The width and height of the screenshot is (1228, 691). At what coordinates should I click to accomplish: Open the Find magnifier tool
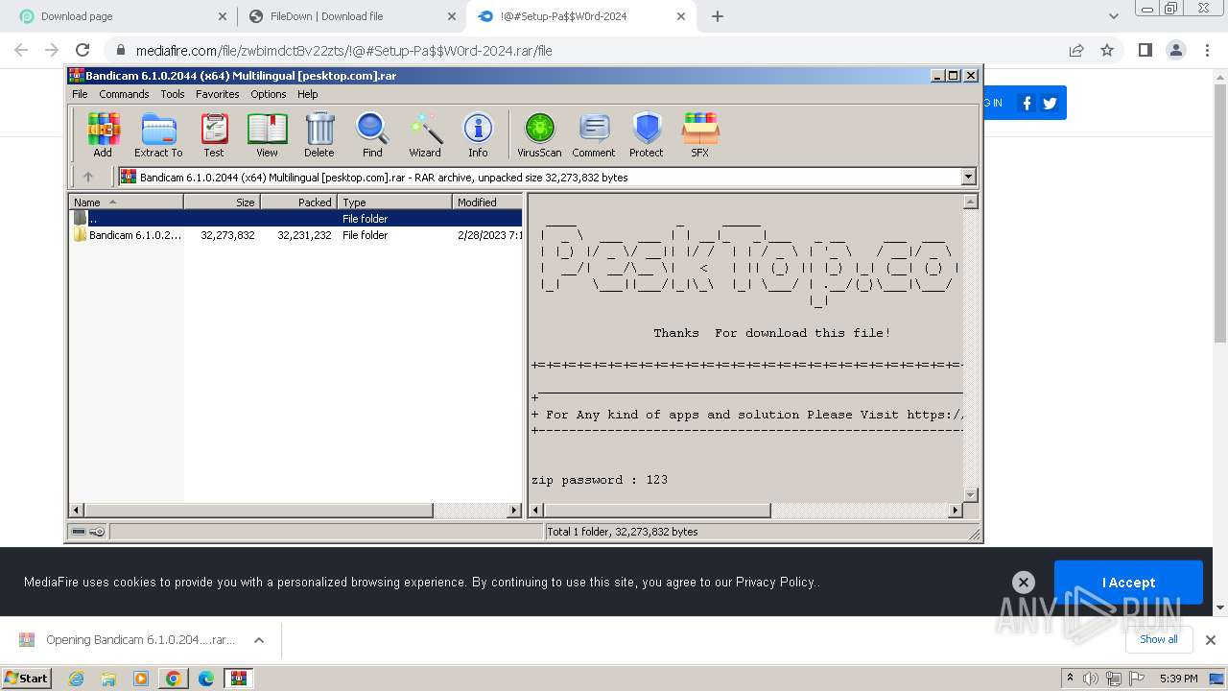pyautogui.click(x=372, y=134)
